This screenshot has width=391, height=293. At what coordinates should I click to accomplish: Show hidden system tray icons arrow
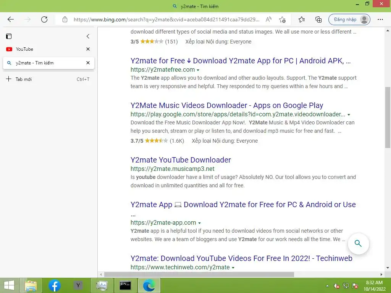coord(327,286)
